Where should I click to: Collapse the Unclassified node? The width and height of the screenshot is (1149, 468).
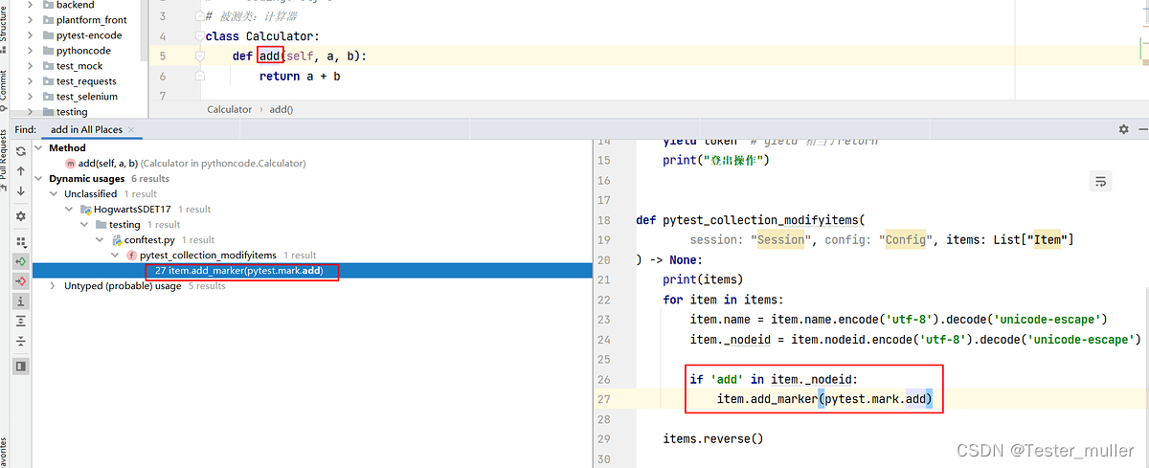55,193
